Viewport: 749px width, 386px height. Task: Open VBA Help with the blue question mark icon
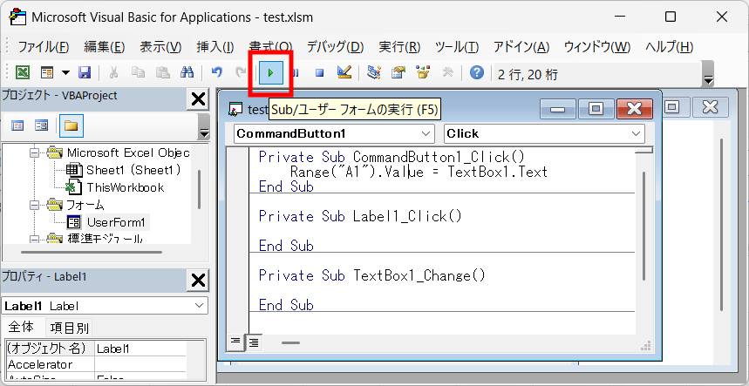pos(477,72)
